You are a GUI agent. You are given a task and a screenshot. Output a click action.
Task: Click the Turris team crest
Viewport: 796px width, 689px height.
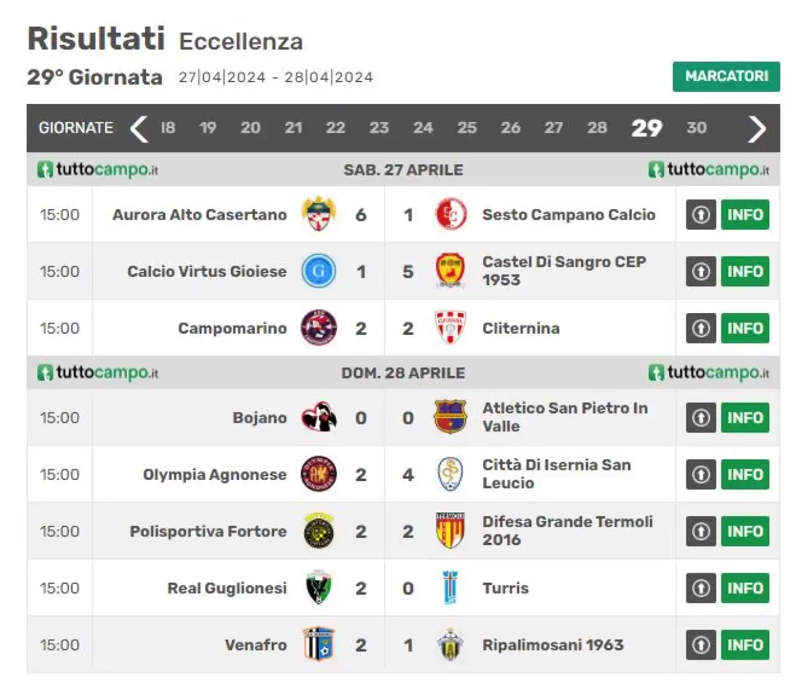click(x=450, y=588)
